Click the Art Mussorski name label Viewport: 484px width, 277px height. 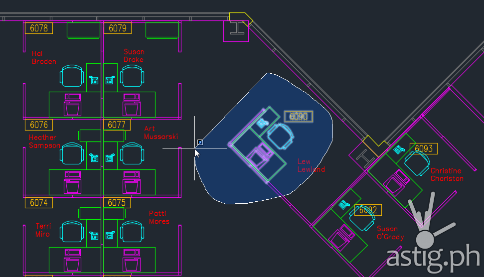coord(161,133)
